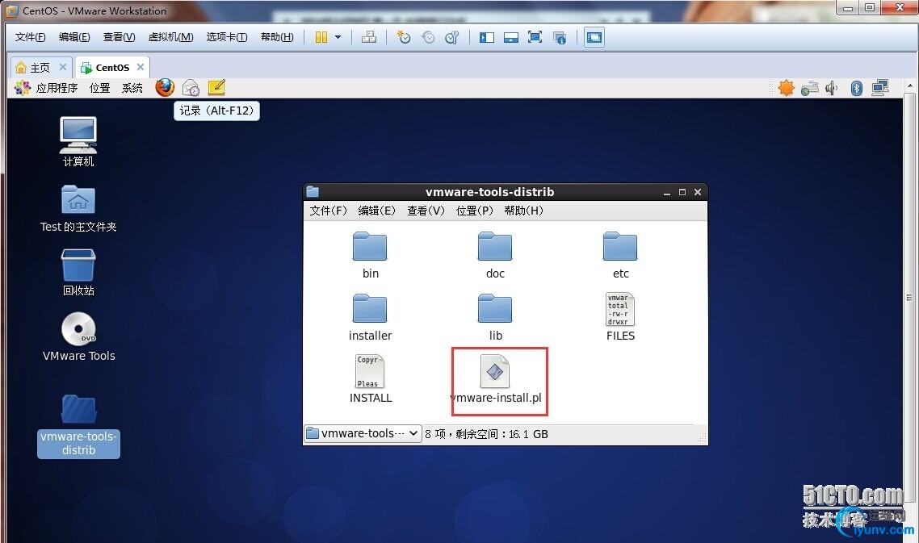Open the VMware 帮助(H) menu
This screenshot has height=543, width=919.
pos(277,37)
